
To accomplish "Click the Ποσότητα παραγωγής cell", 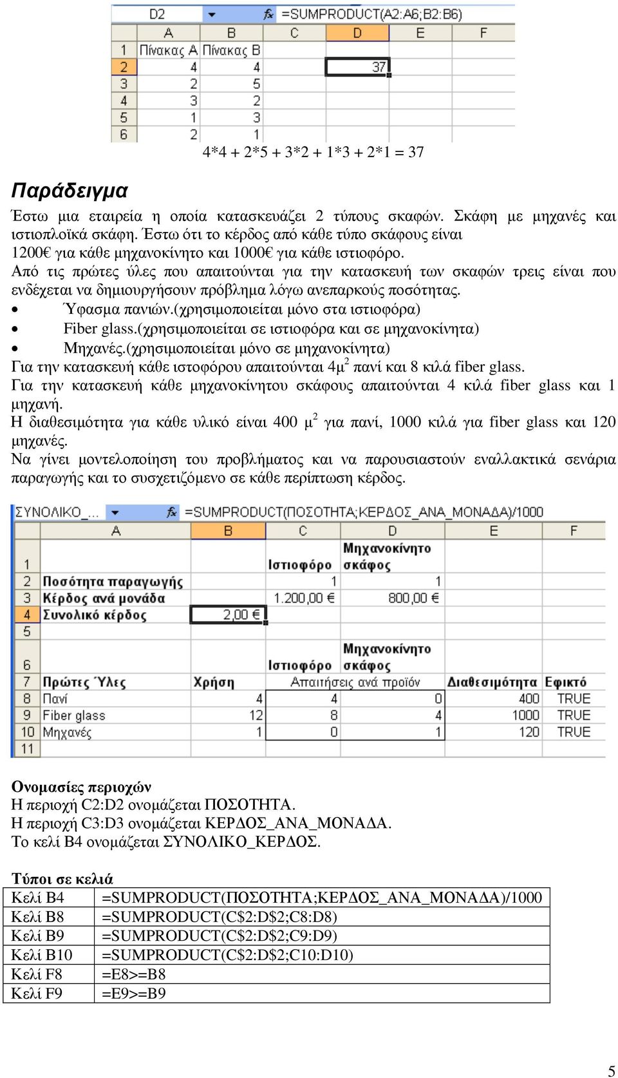I will click(116, 581).
